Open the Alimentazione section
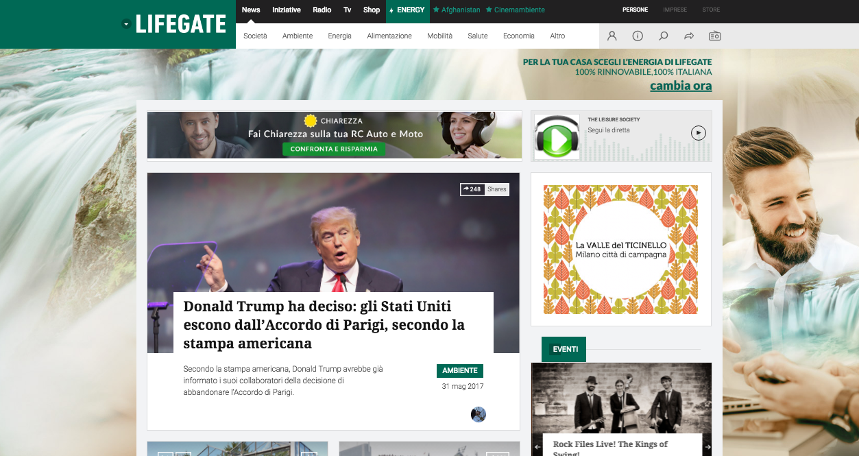This screenshot has height=456, width=859. (x=389, y=36)
